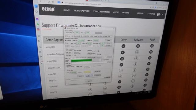Click the green burn progress bar
The image size is (196, 110).
click(x=82, y=61)
